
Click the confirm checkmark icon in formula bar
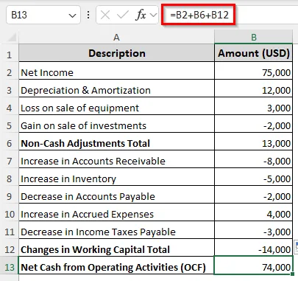(122, 15)
